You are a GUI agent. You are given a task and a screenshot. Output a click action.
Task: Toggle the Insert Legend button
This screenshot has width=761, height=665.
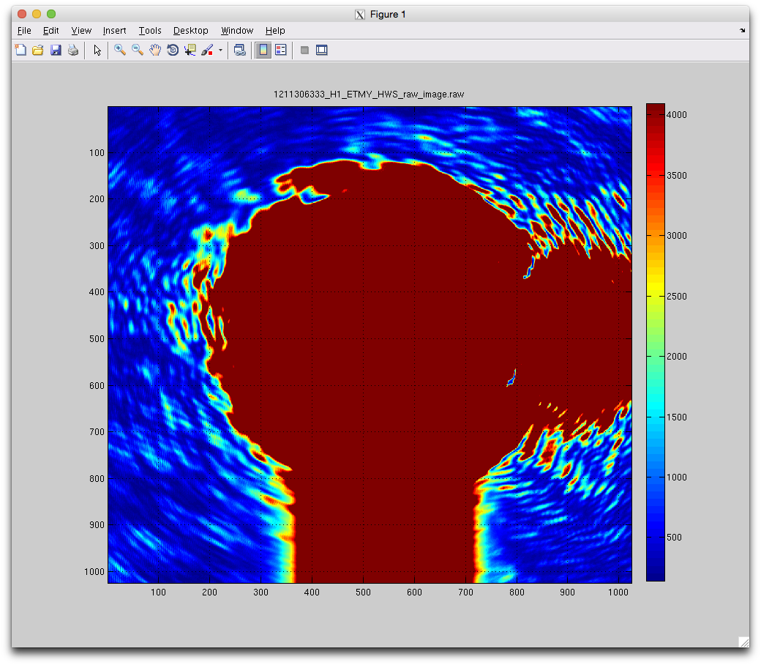coord(280,51)
